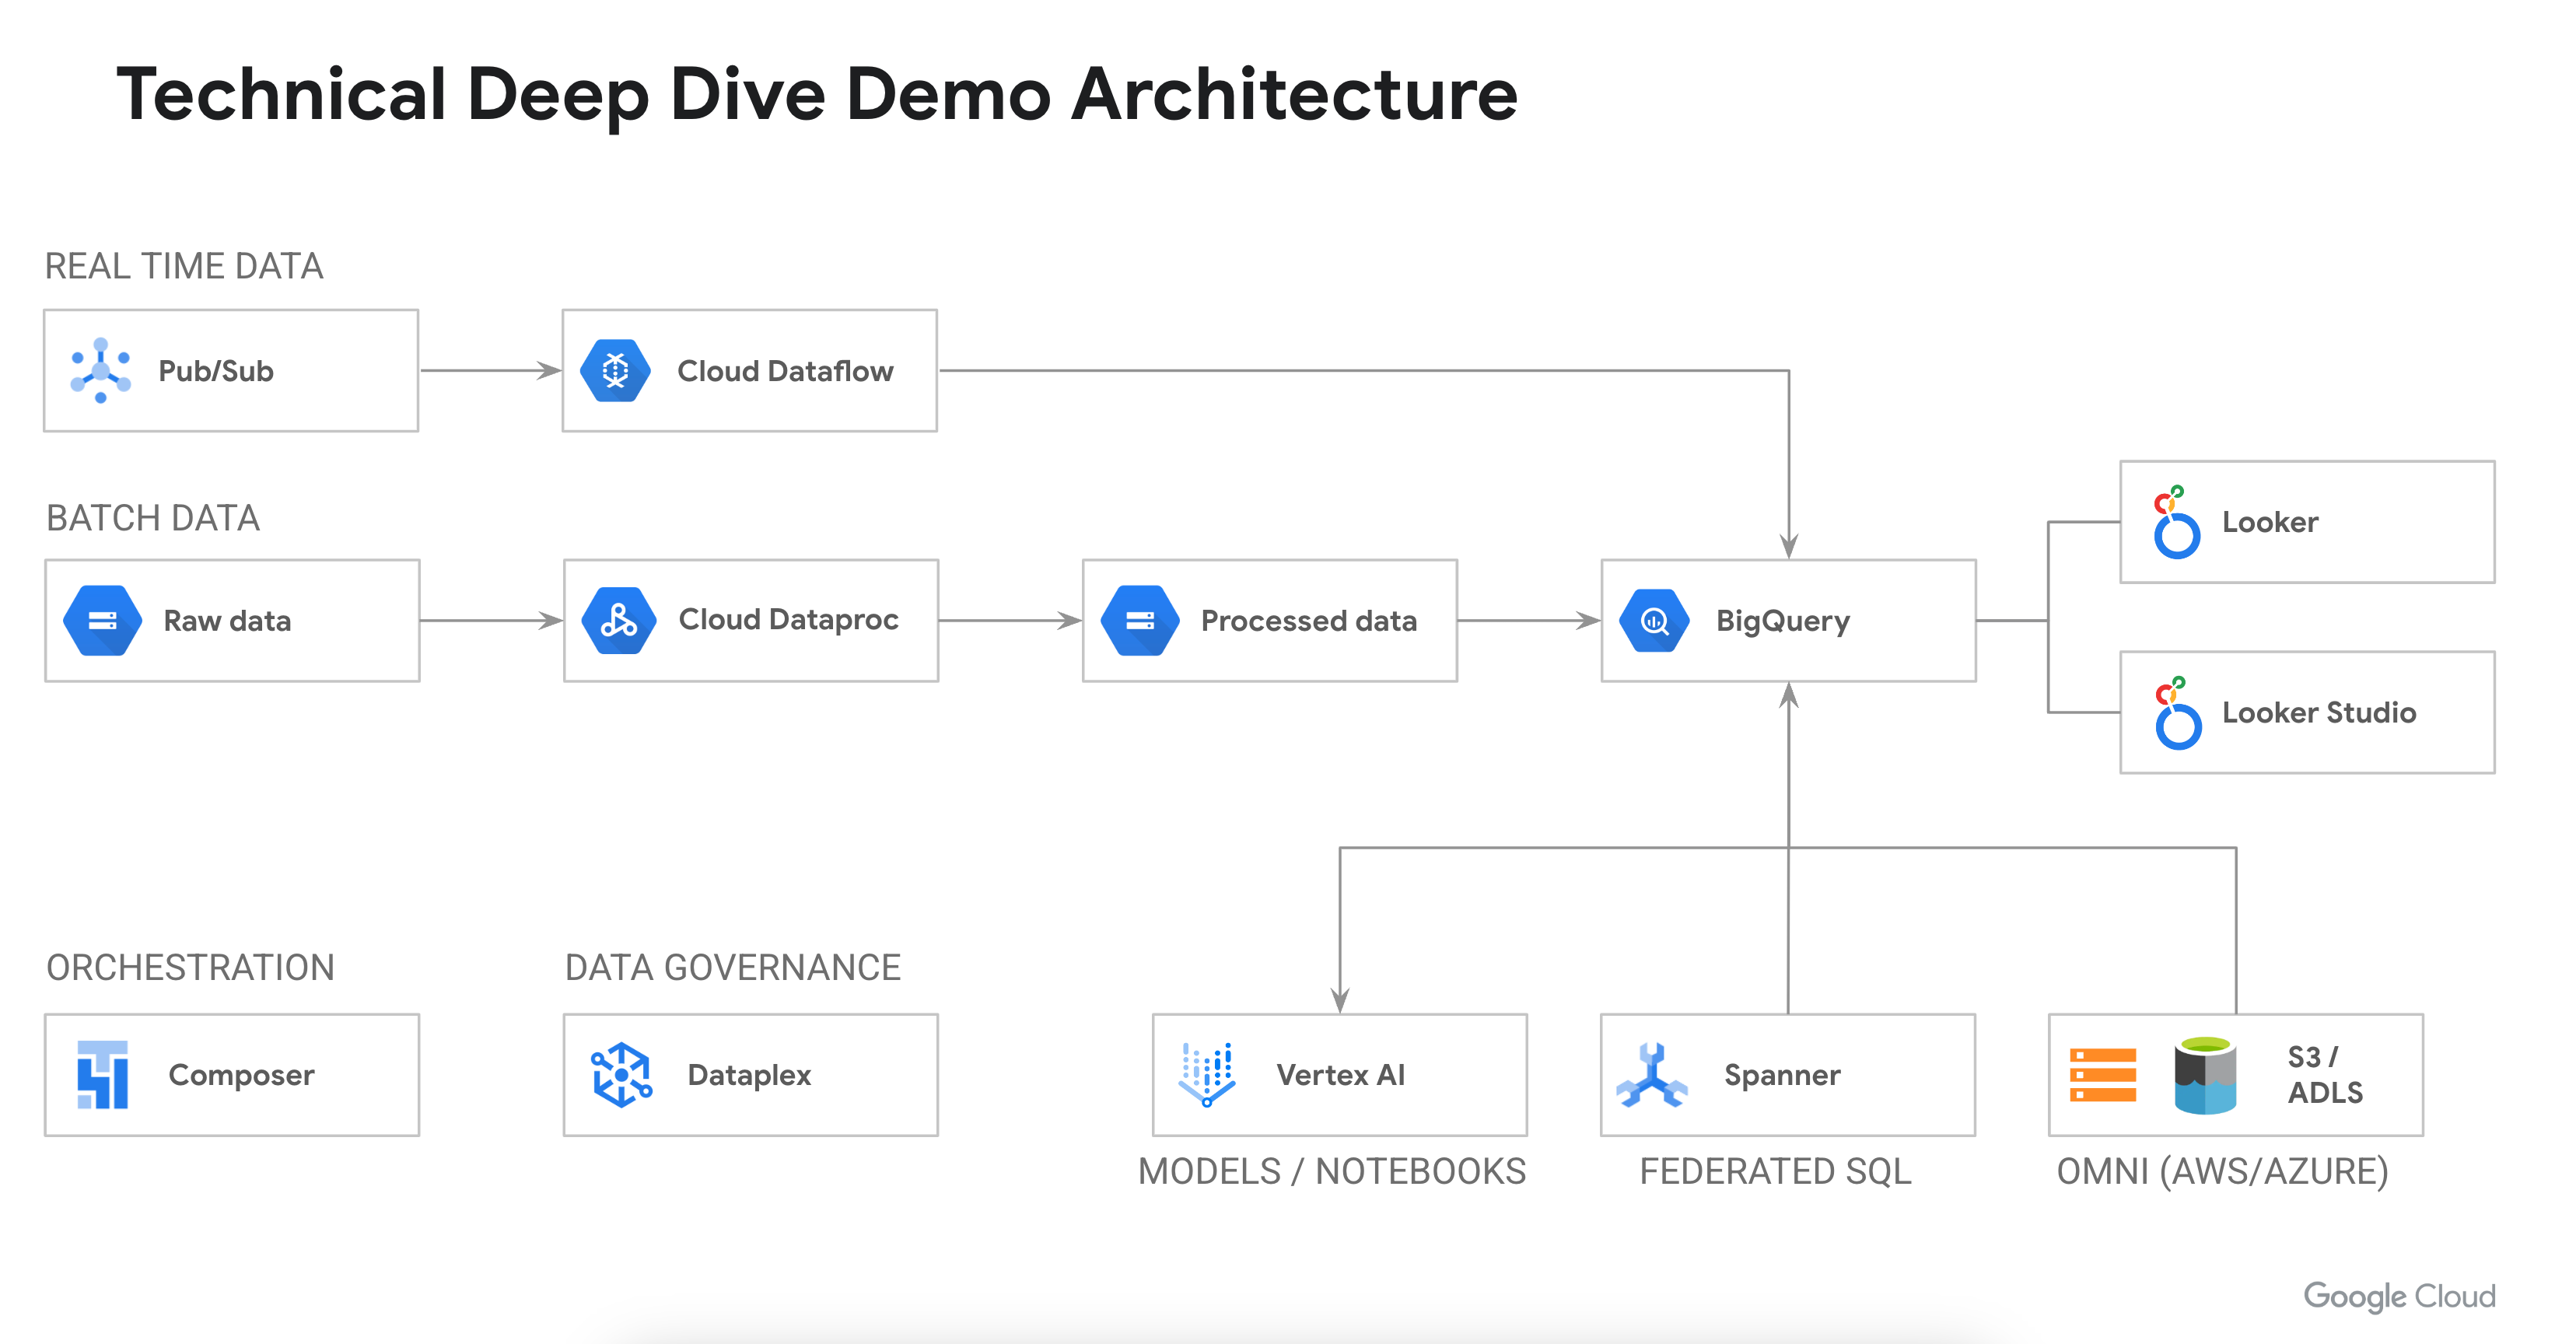This screenshot has height=1344, width=2576.
Task: Select the OMNI (AWS/AZURE) label
Action: 2222,1171
